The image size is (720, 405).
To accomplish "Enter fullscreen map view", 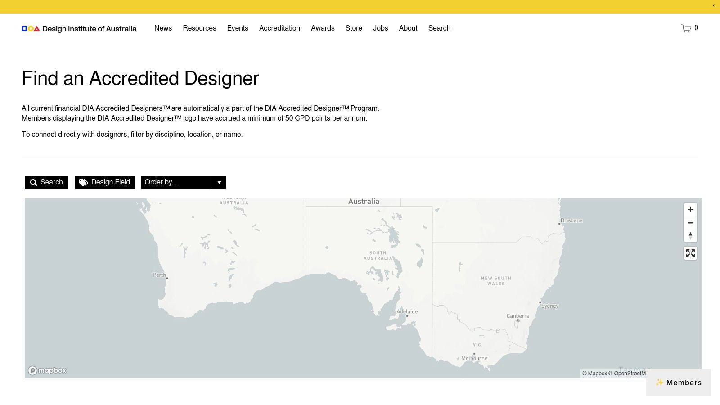I will coord(690,253).
